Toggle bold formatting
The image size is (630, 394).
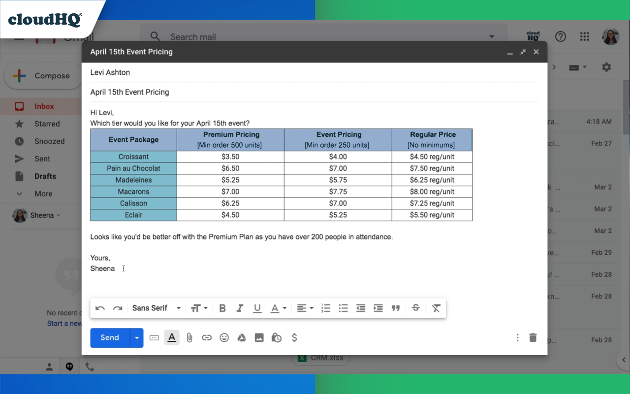pyautogui.click(x=222, y=308)
